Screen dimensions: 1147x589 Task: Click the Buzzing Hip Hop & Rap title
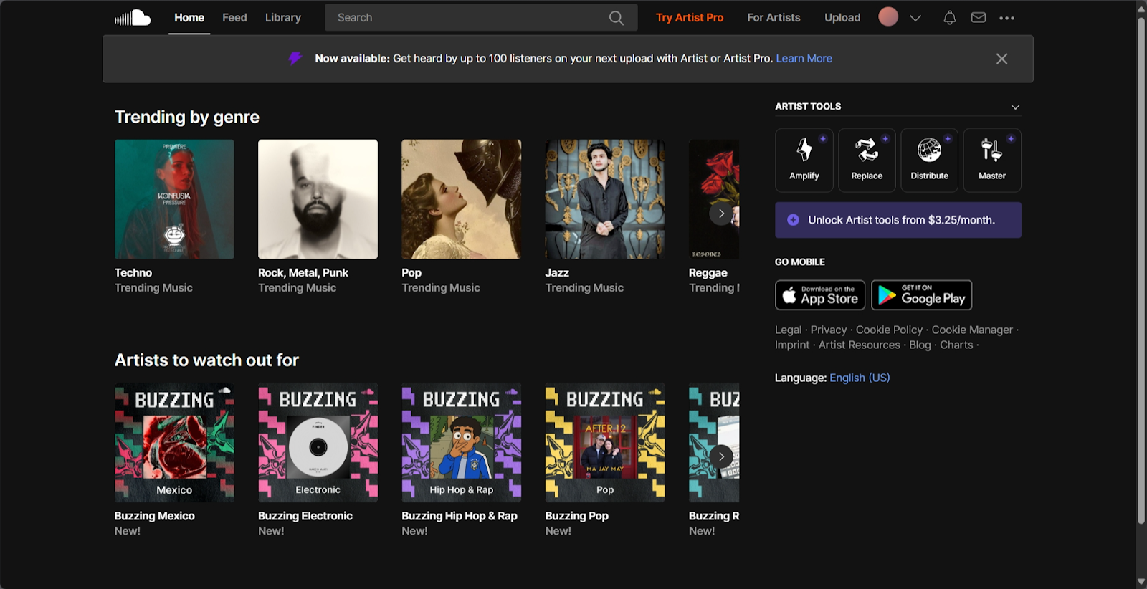[x=460, y=516]
